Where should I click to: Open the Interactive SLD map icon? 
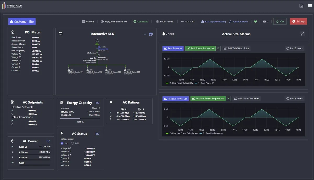pyautogui.click(x=60, y=34)
